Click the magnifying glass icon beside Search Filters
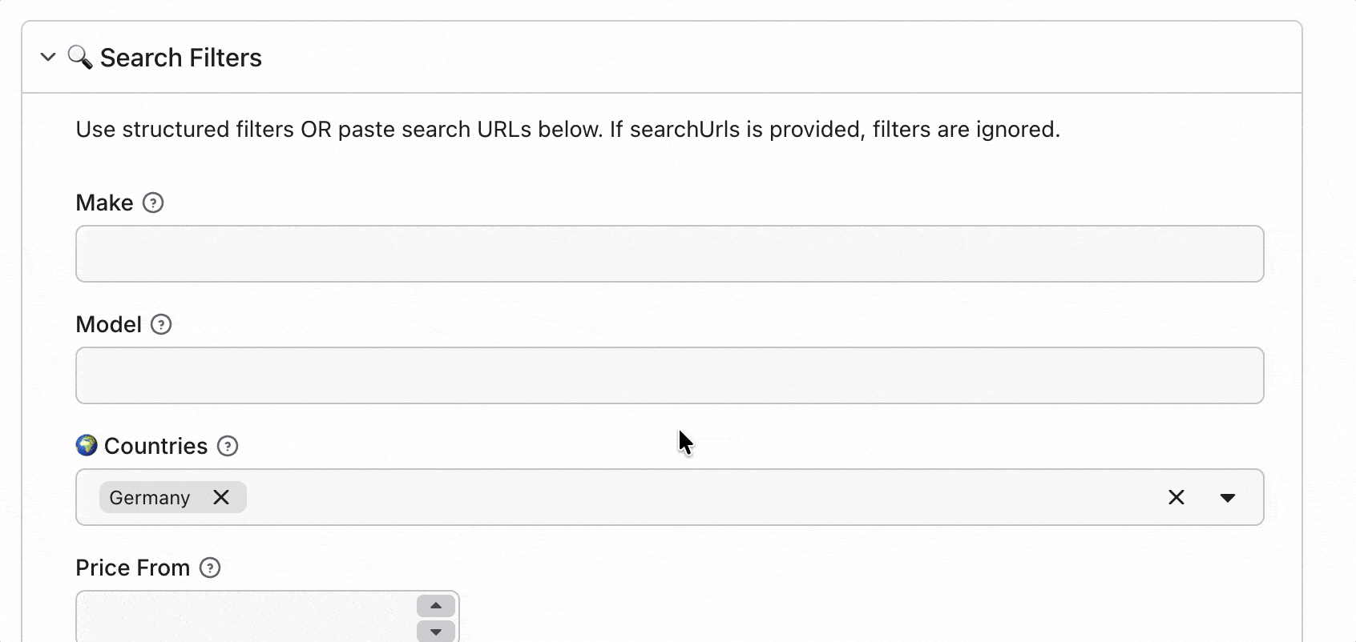 (79, 57)
